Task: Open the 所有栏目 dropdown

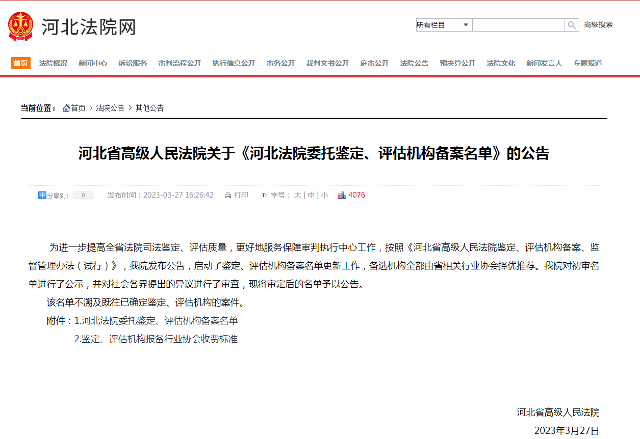Action: click(444, 25)
